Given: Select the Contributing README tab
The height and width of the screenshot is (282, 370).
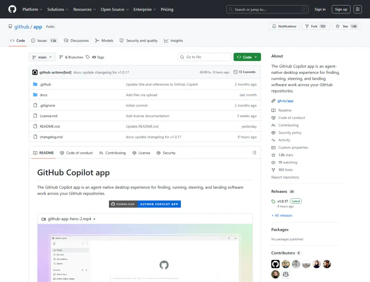Looking at the screenshot, I should click(112, 153).
